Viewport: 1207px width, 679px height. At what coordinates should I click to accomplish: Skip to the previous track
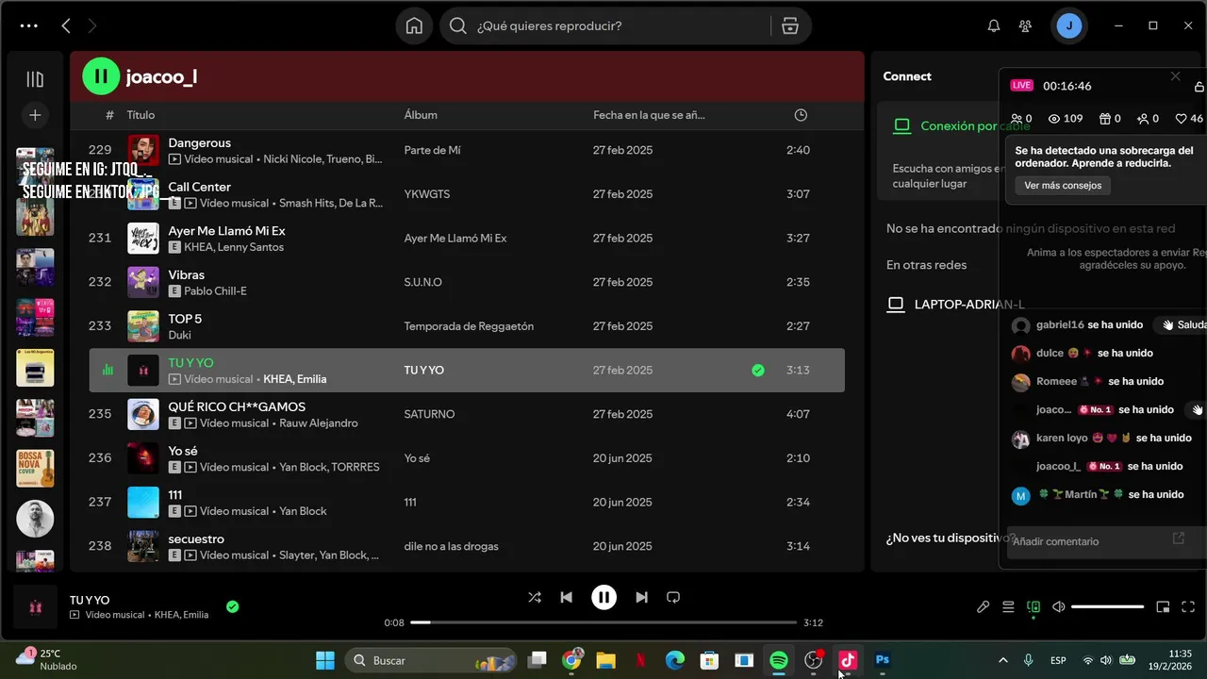pyautogui.click(x=566, y=597)
